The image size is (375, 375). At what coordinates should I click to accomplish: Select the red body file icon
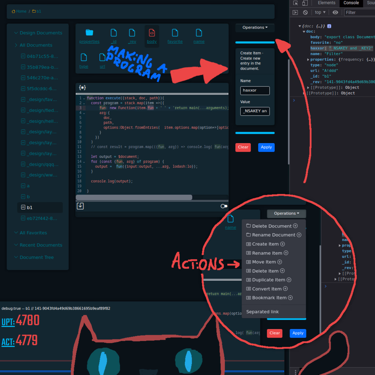152,33
